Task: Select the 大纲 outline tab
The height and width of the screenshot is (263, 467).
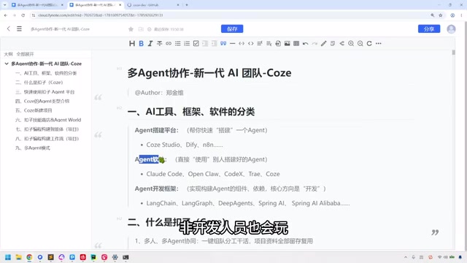Action: pyautogui.click(x=8, y=54)
